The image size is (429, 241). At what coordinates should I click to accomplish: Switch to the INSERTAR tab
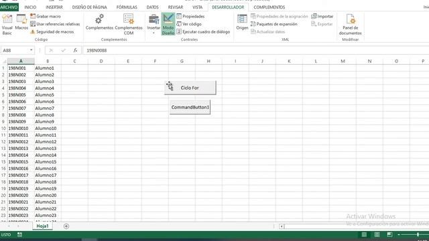tap(54, 7)
